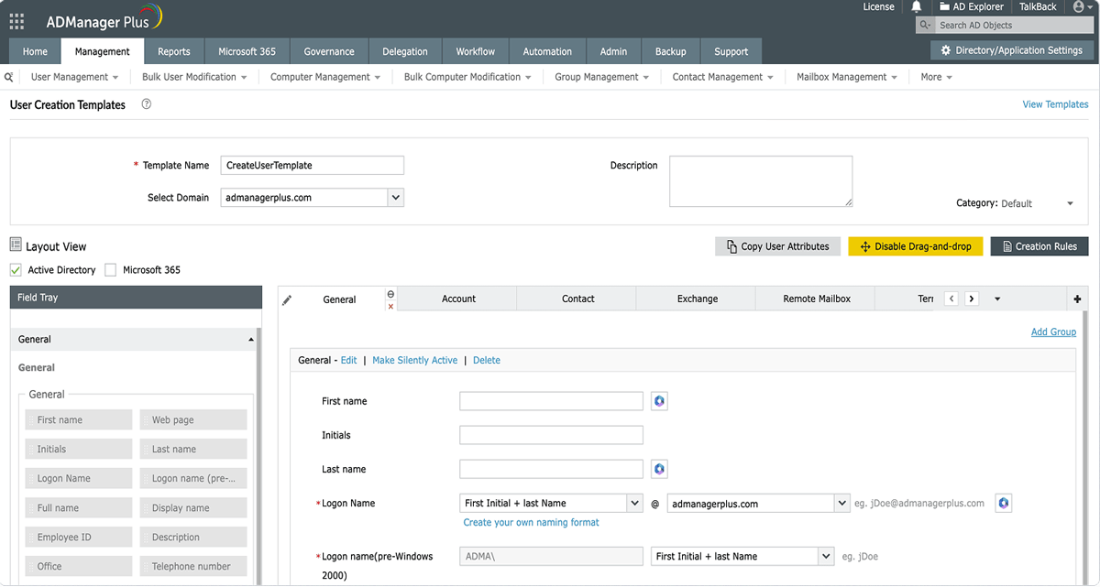Select the Telephone number field in tray
Screen dimensions: 1100x587
192,567
